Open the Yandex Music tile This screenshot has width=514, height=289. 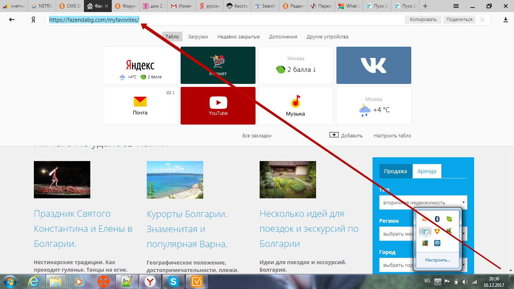coord(295,105)
